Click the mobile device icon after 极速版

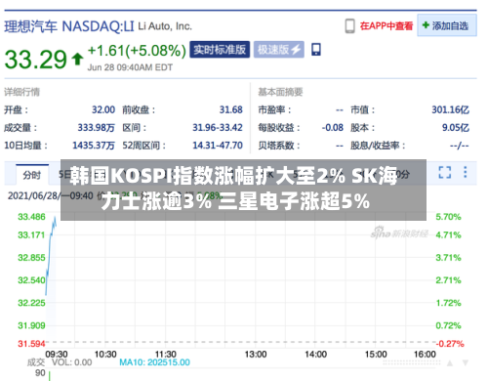pos(316,50)
